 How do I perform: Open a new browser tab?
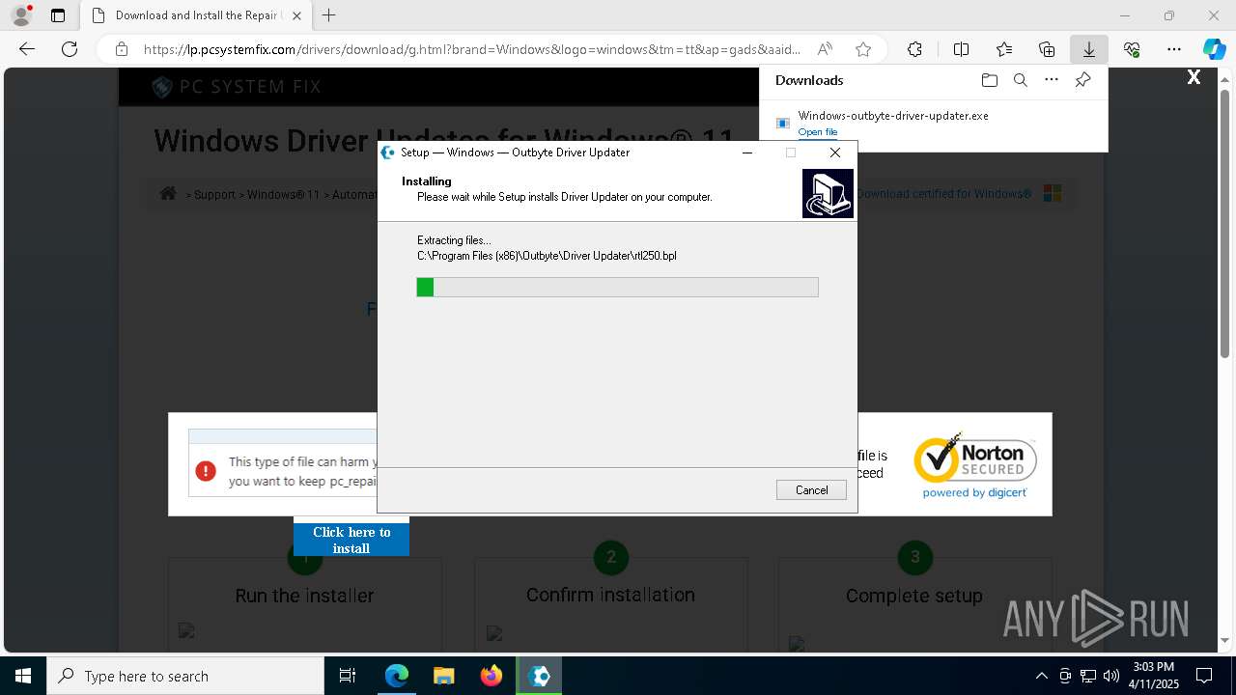coord(329,15)
